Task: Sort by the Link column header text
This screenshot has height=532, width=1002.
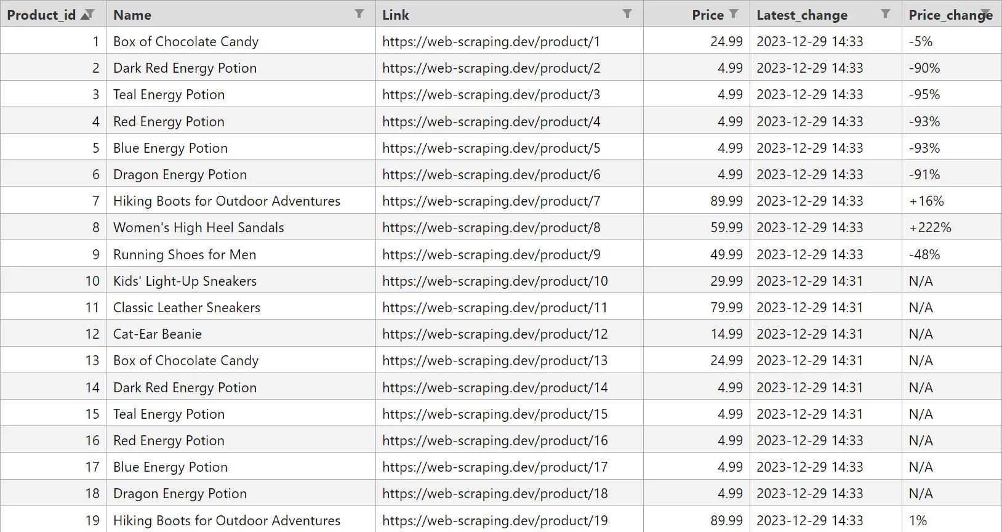Action: point(396,15)
